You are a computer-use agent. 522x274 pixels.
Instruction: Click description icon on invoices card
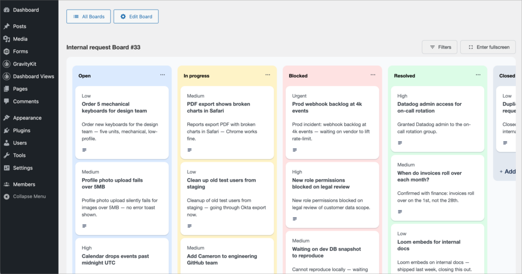point(400,212)
